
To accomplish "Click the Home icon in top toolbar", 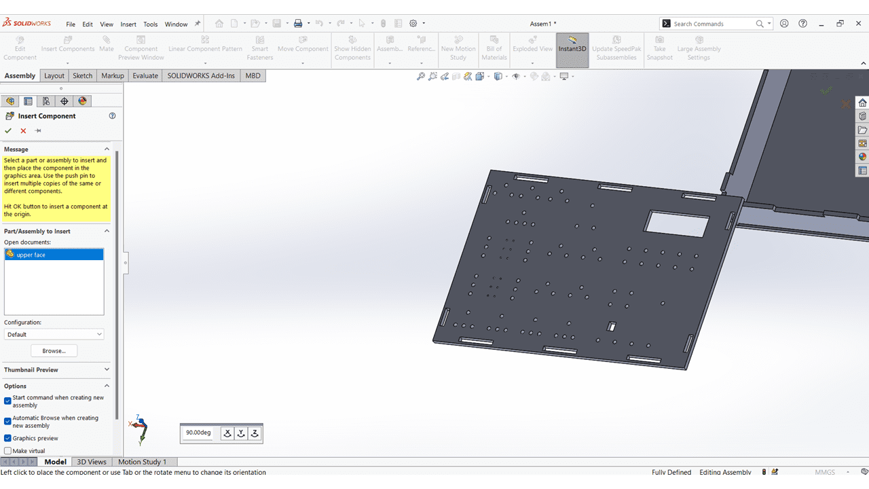I will 219,23.
